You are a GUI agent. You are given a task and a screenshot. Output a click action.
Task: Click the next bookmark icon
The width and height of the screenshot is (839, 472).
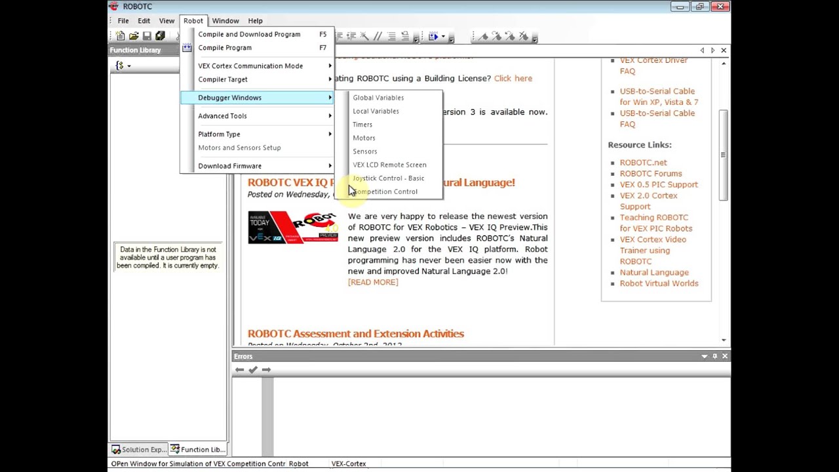[496, 36]
